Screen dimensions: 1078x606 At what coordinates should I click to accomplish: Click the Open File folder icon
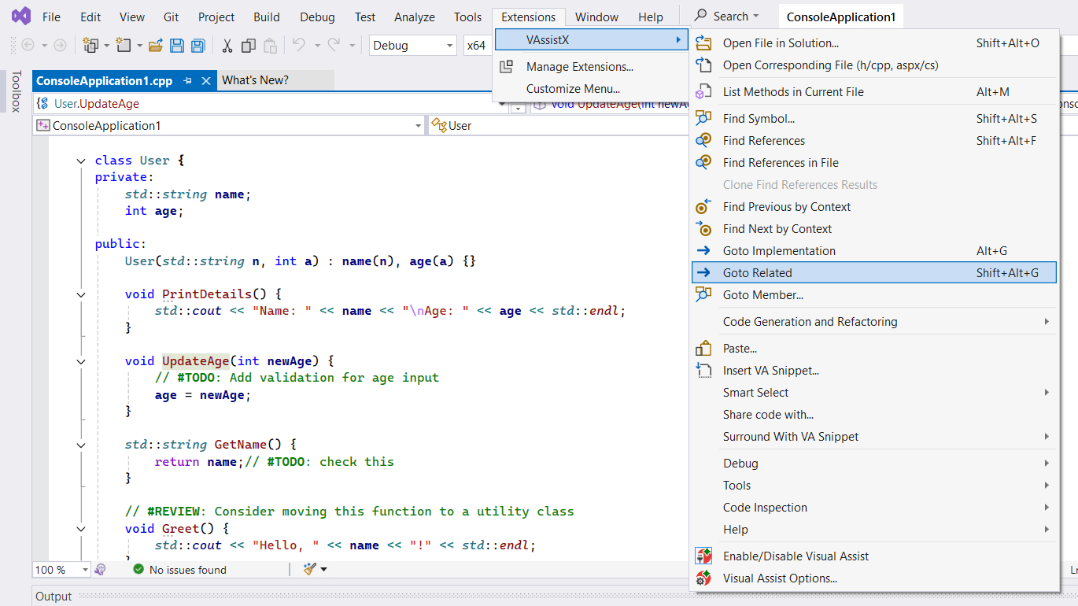coord(155,46)
